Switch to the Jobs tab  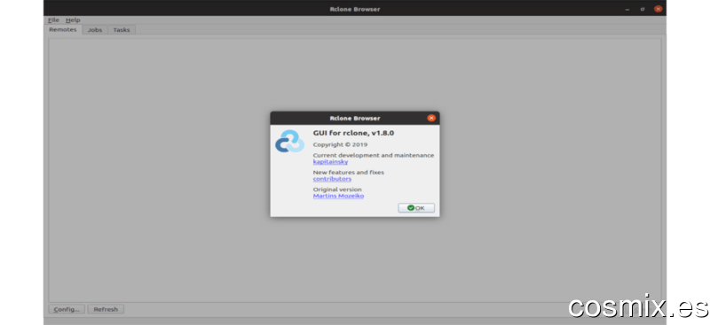coord(95,30)
